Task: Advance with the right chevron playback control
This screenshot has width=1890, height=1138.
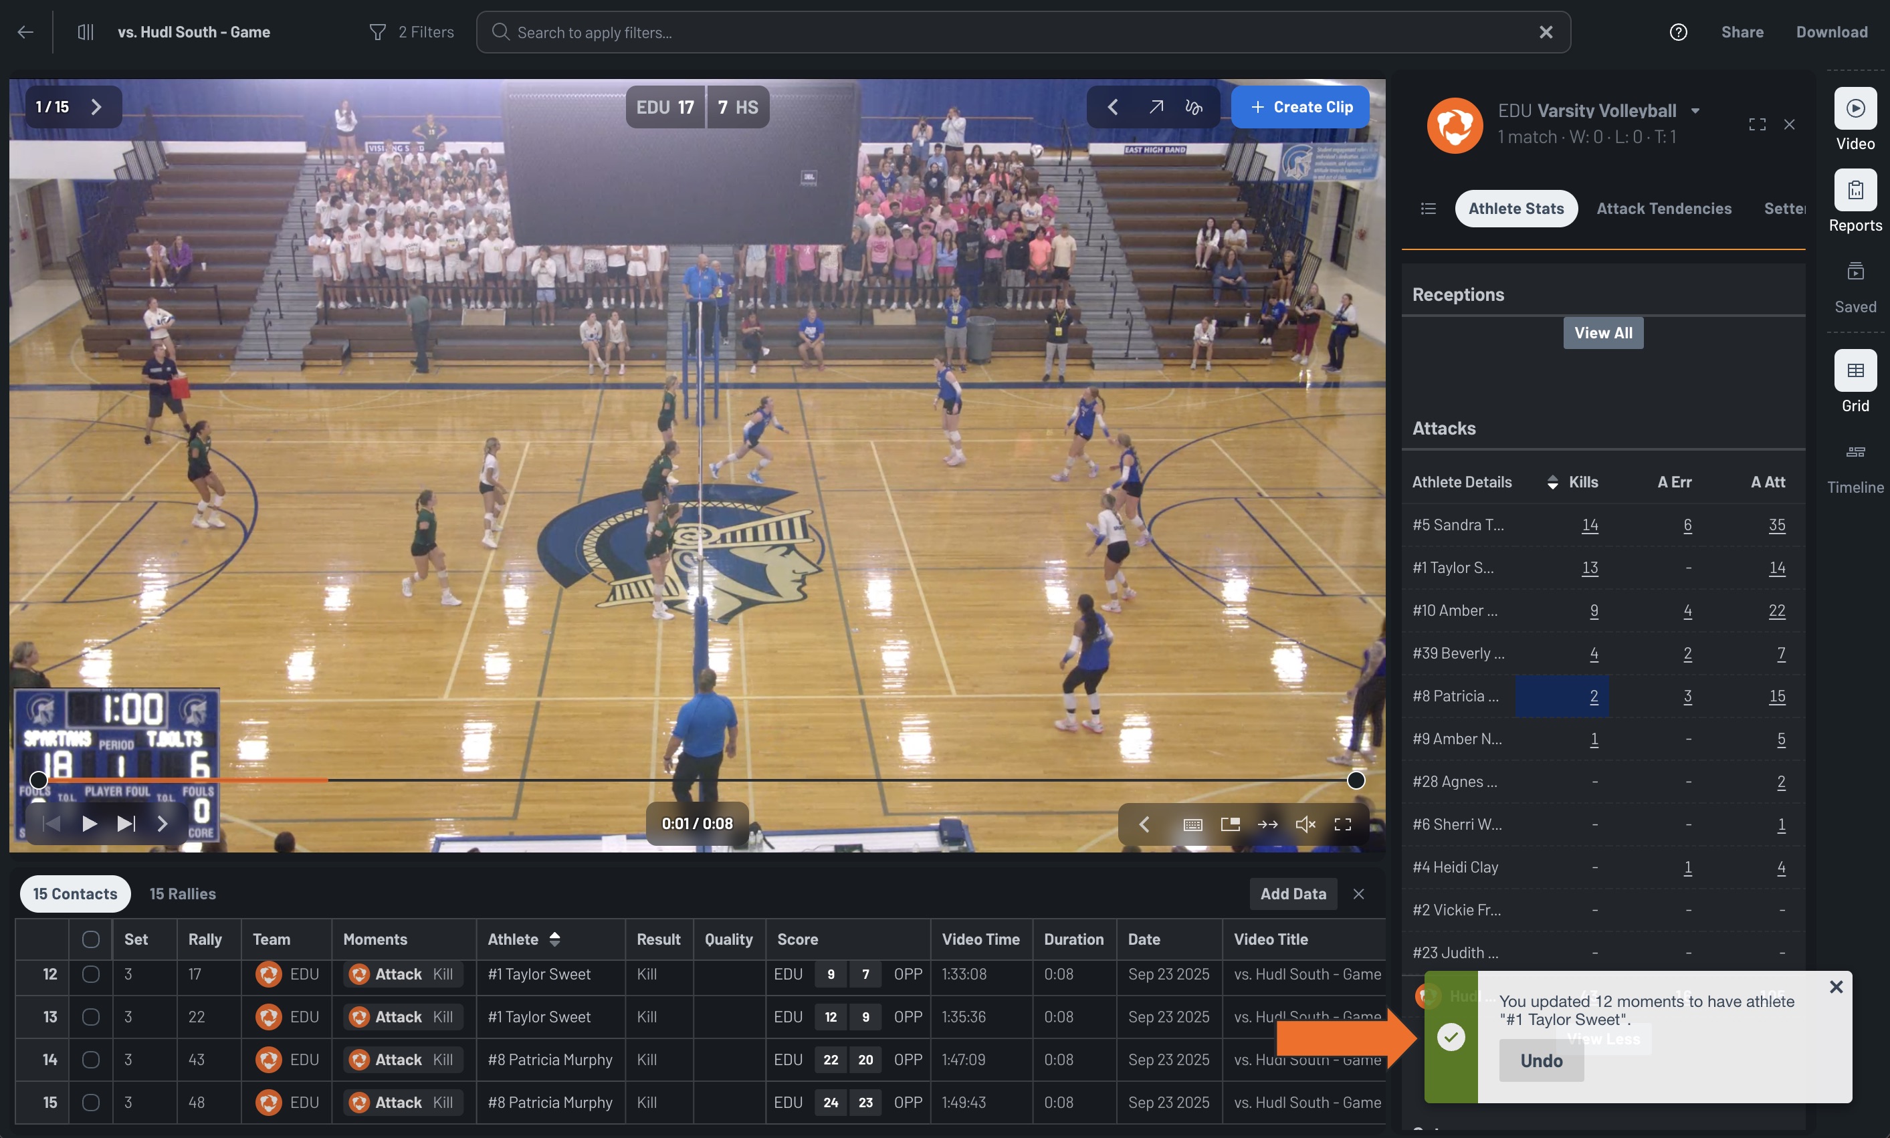Action: (x=162, y=824)
